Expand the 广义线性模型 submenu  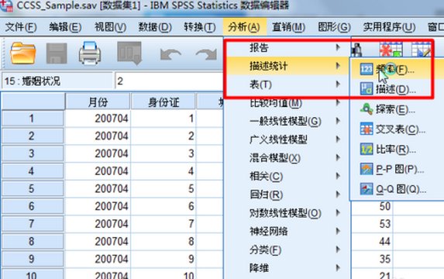287,139
